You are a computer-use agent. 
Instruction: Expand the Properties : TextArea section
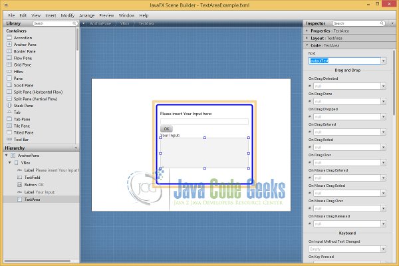pyautogui.click(x=307, y=31)
